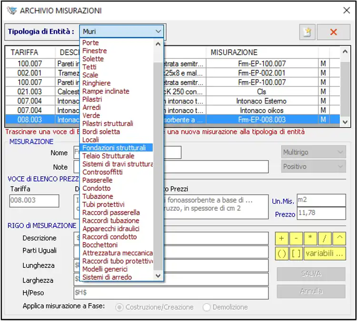
Task: Select Costruzione/Creazione radio button
Action: [119, 307]
